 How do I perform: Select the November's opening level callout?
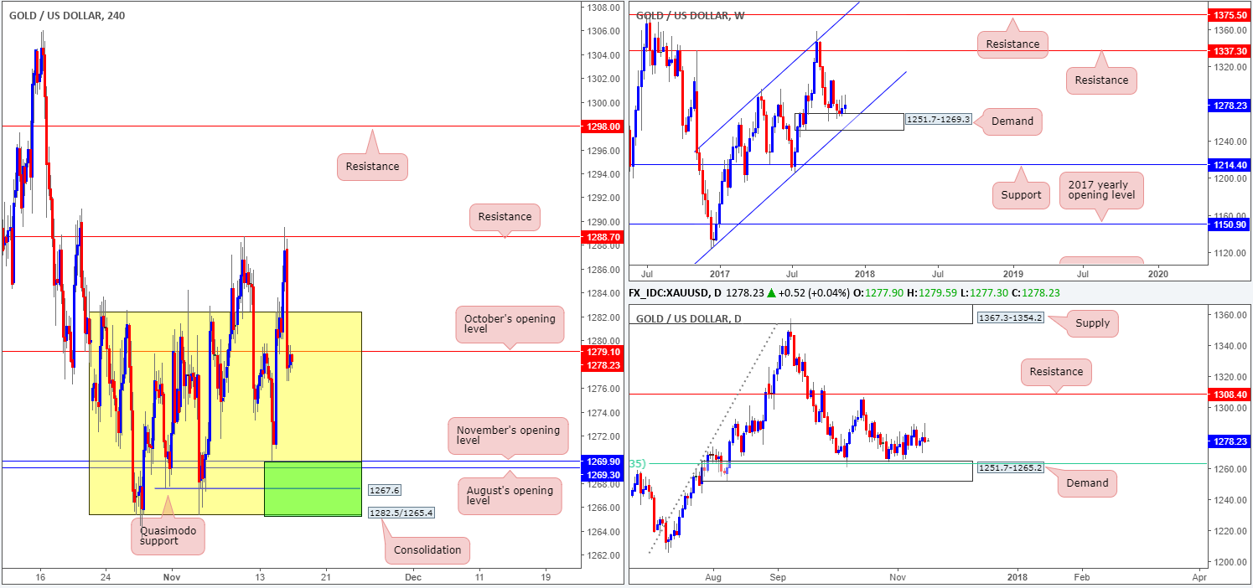click(508, 436)
